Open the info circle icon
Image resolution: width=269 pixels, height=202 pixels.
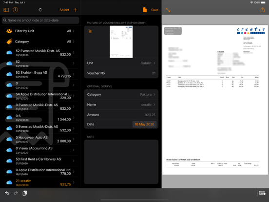pyautogui.click(x=15, y=10)
